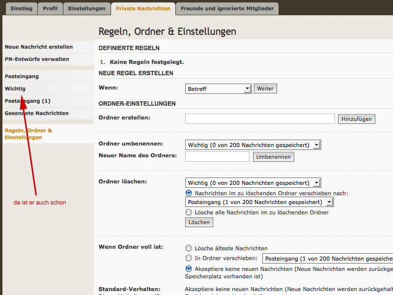This screenshot has width=393, height=295.
Task: Switch to the Profil tab
Action: click(x=50, y=9)
